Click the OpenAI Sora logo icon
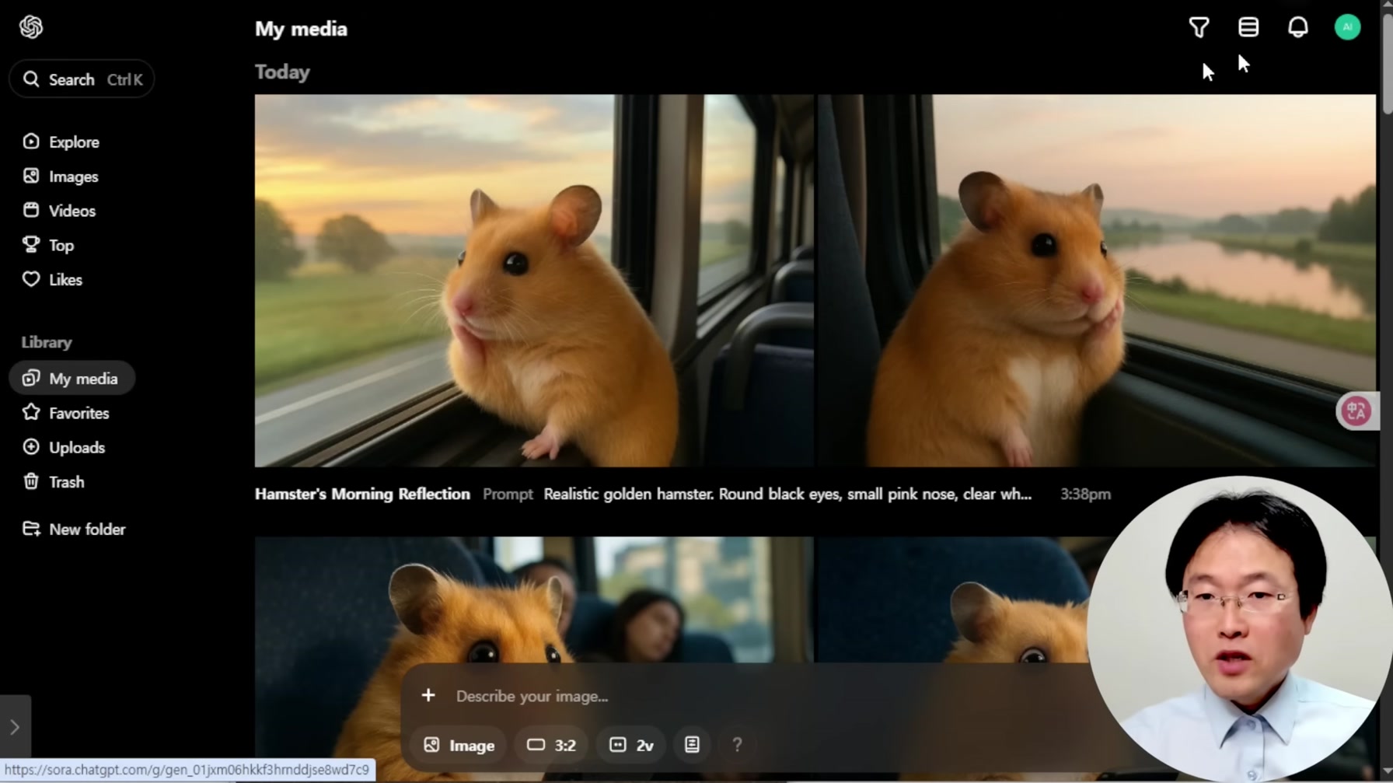Viewport: 1393px width, 783px height. click(x=31, y=27)
